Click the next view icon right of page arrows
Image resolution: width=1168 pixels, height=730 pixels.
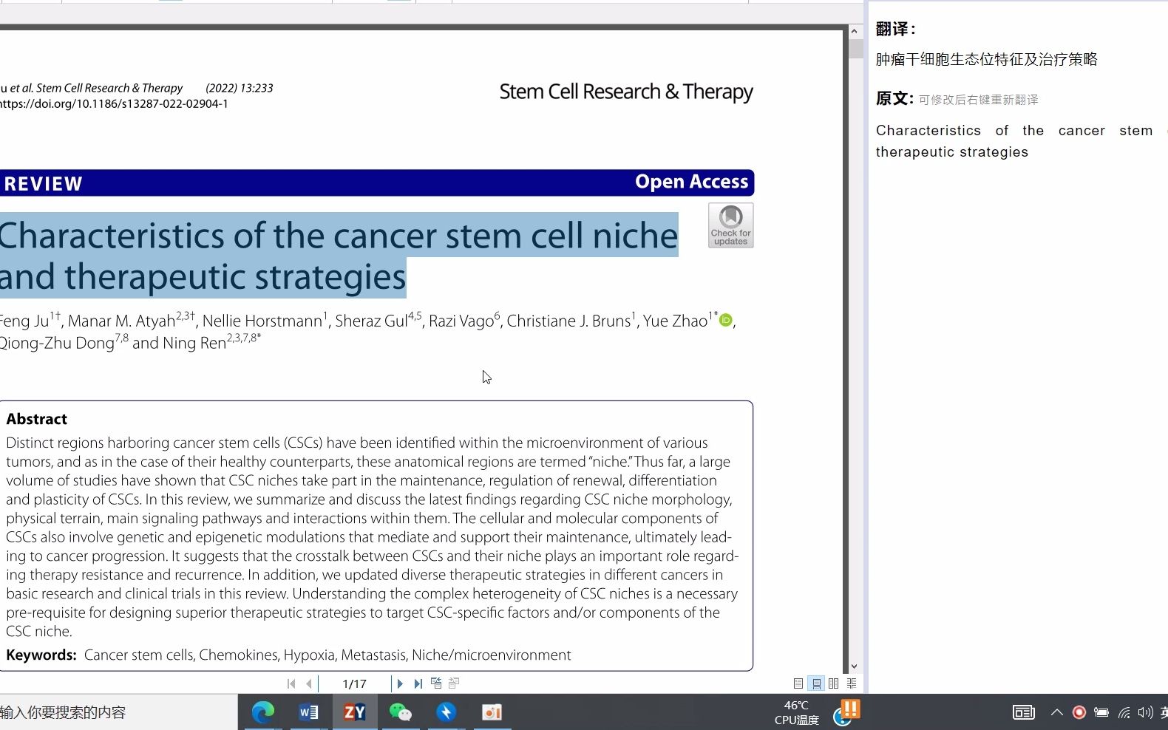tap(454, 683)
